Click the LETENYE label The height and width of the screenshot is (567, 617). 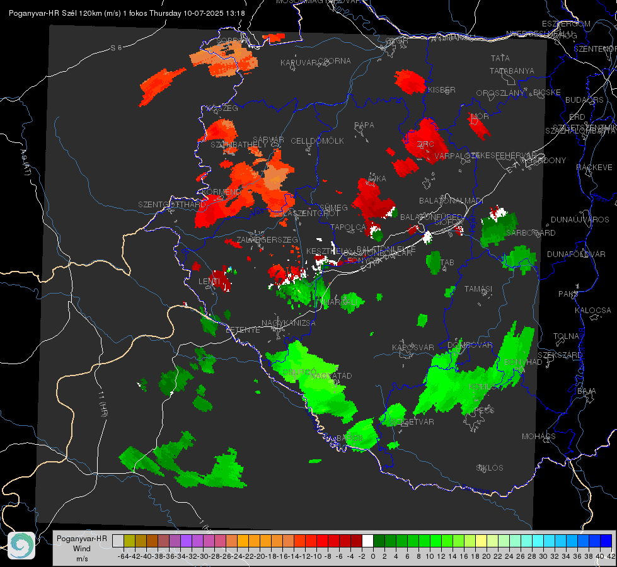pyautogui.click(x=243, y=330)
